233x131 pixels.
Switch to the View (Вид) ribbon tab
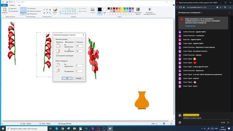click(x=19, y=5)
